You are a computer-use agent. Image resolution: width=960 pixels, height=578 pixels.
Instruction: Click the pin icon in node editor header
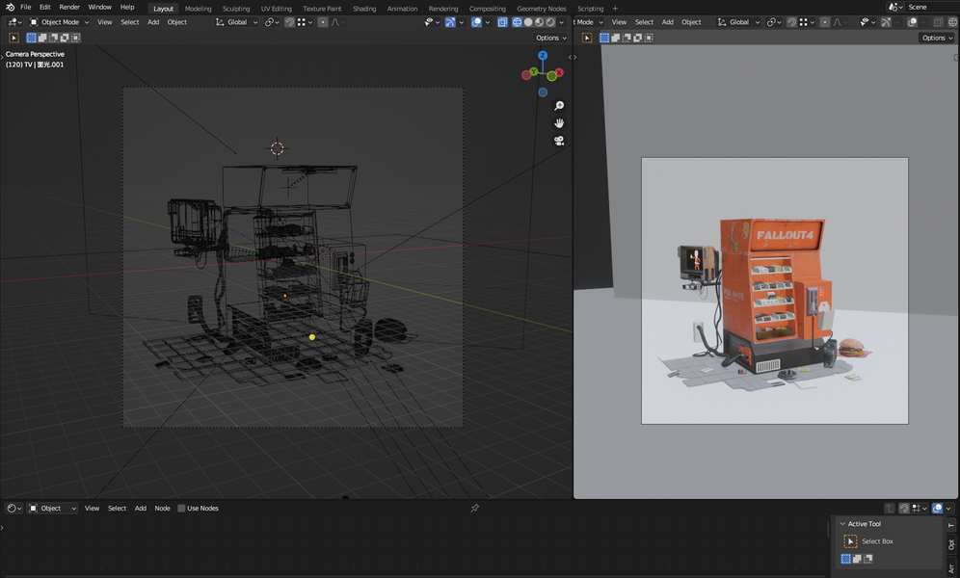click(474, 509)
